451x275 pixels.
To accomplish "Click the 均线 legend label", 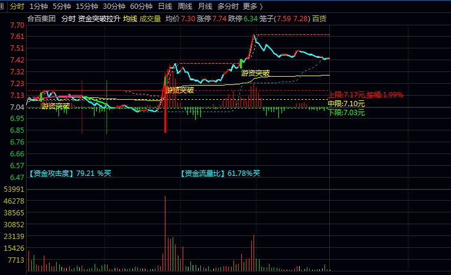I will 130,19.
